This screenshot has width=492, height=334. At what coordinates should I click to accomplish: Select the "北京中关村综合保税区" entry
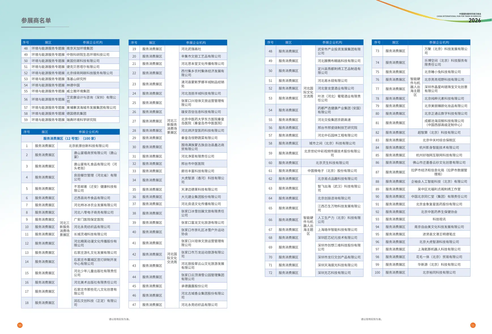439,140
